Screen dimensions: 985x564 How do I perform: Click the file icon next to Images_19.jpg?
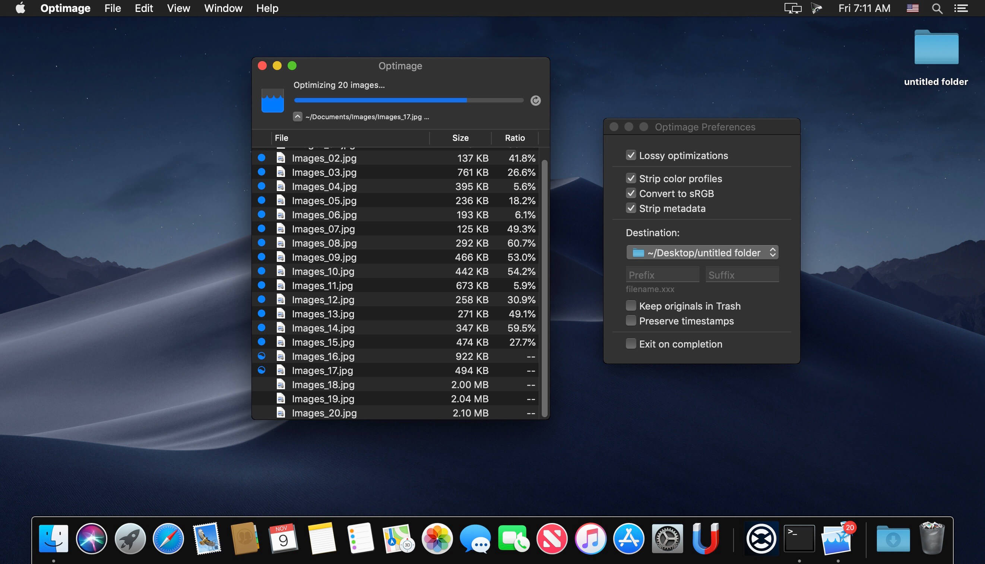coord(281,399)
